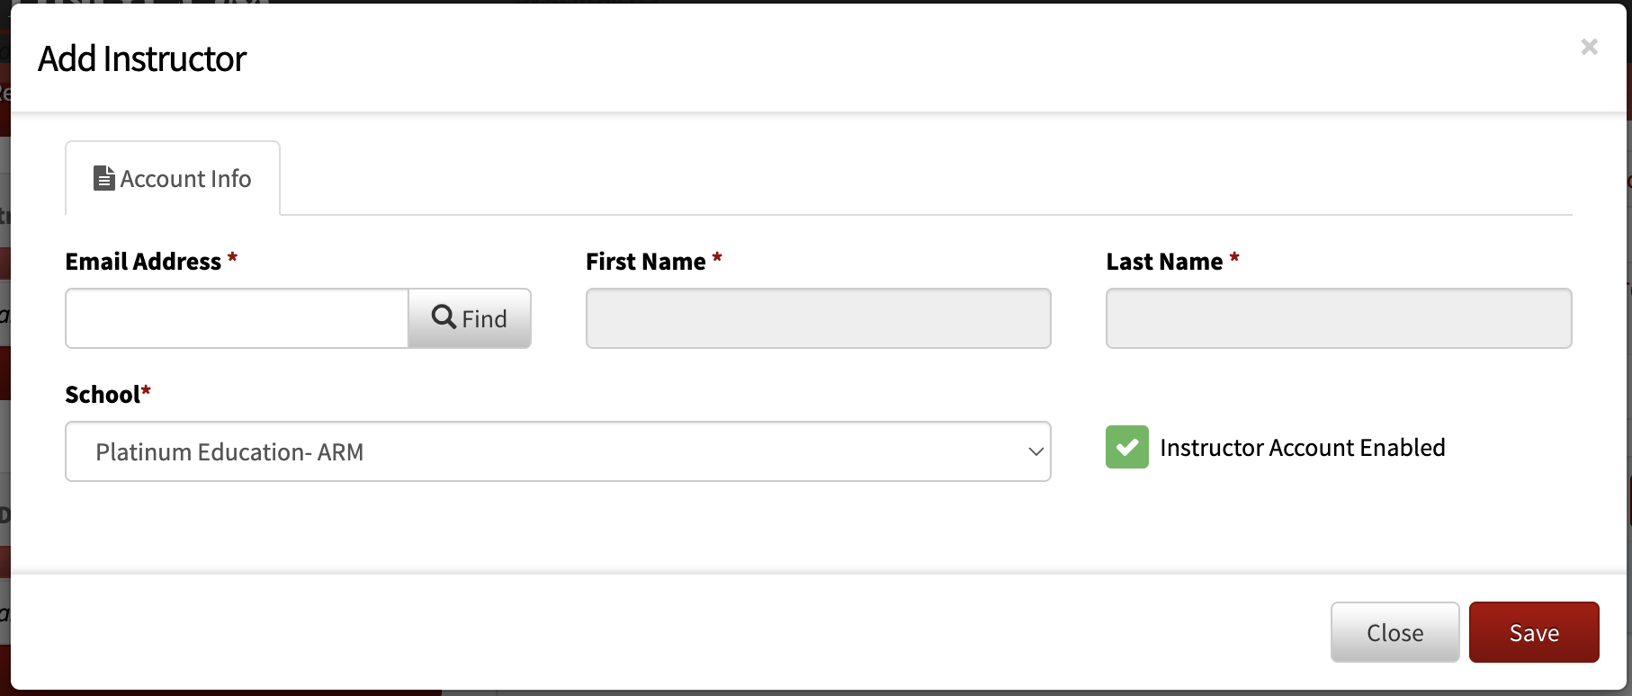Viewport: 1632px width, 696px height.
Task: Toggle via the Instructor Account Enabled label
Action: pos(1302,447)
